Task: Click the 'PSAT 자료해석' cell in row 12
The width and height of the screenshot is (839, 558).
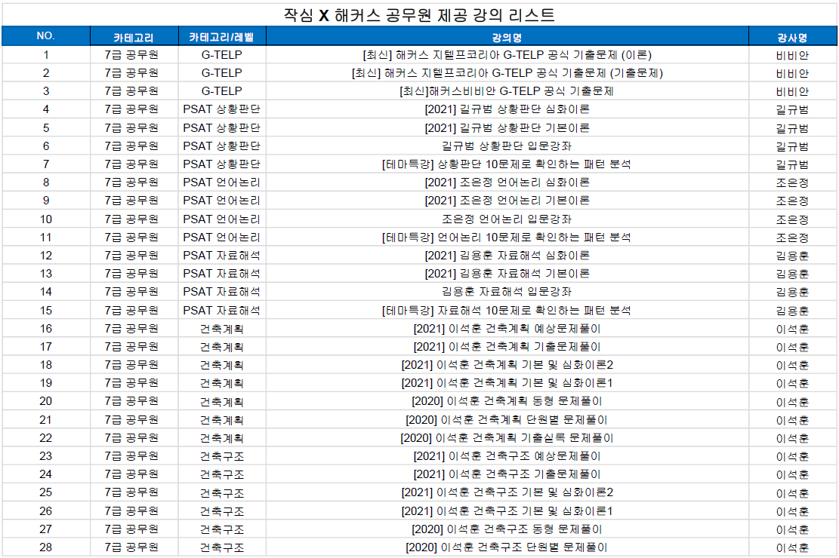Action: [221, 256]
